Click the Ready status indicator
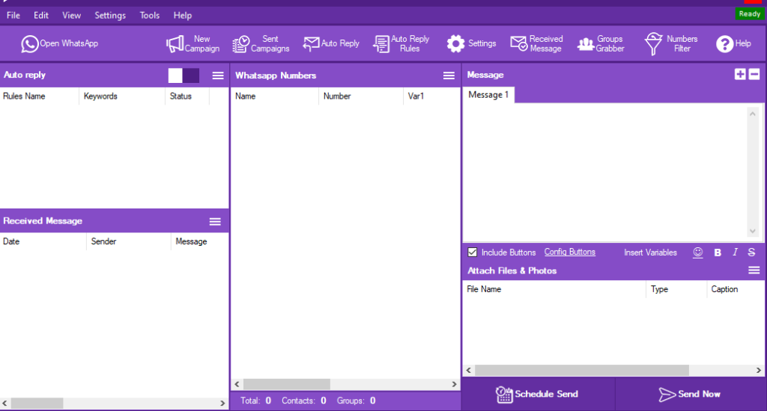This screenshot has height=411, width=767. pos(749,13)
